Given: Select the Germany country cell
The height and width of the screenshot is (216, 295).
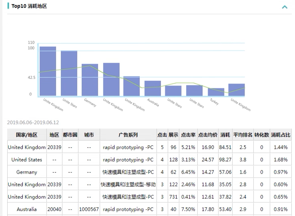Looking at the screenshot, I should pos(27,172).
